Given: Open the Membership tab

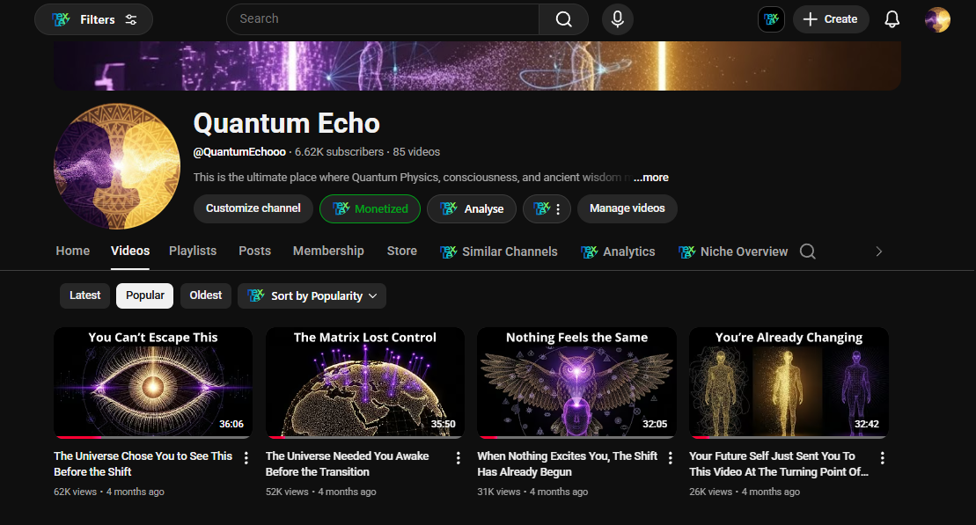Looking at the screenshot, I should click(328, 251).
